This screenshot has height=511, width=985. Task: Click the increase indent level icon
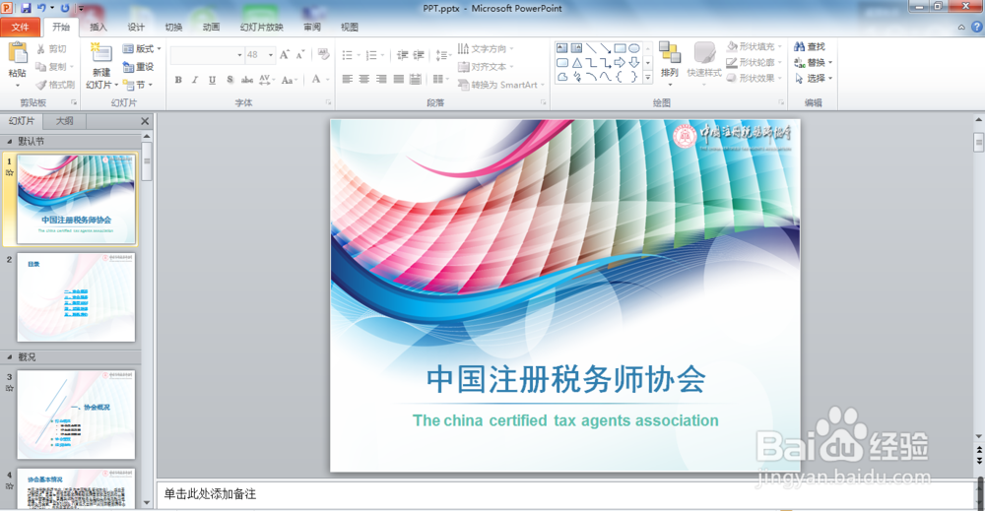[x=419, y=55]
